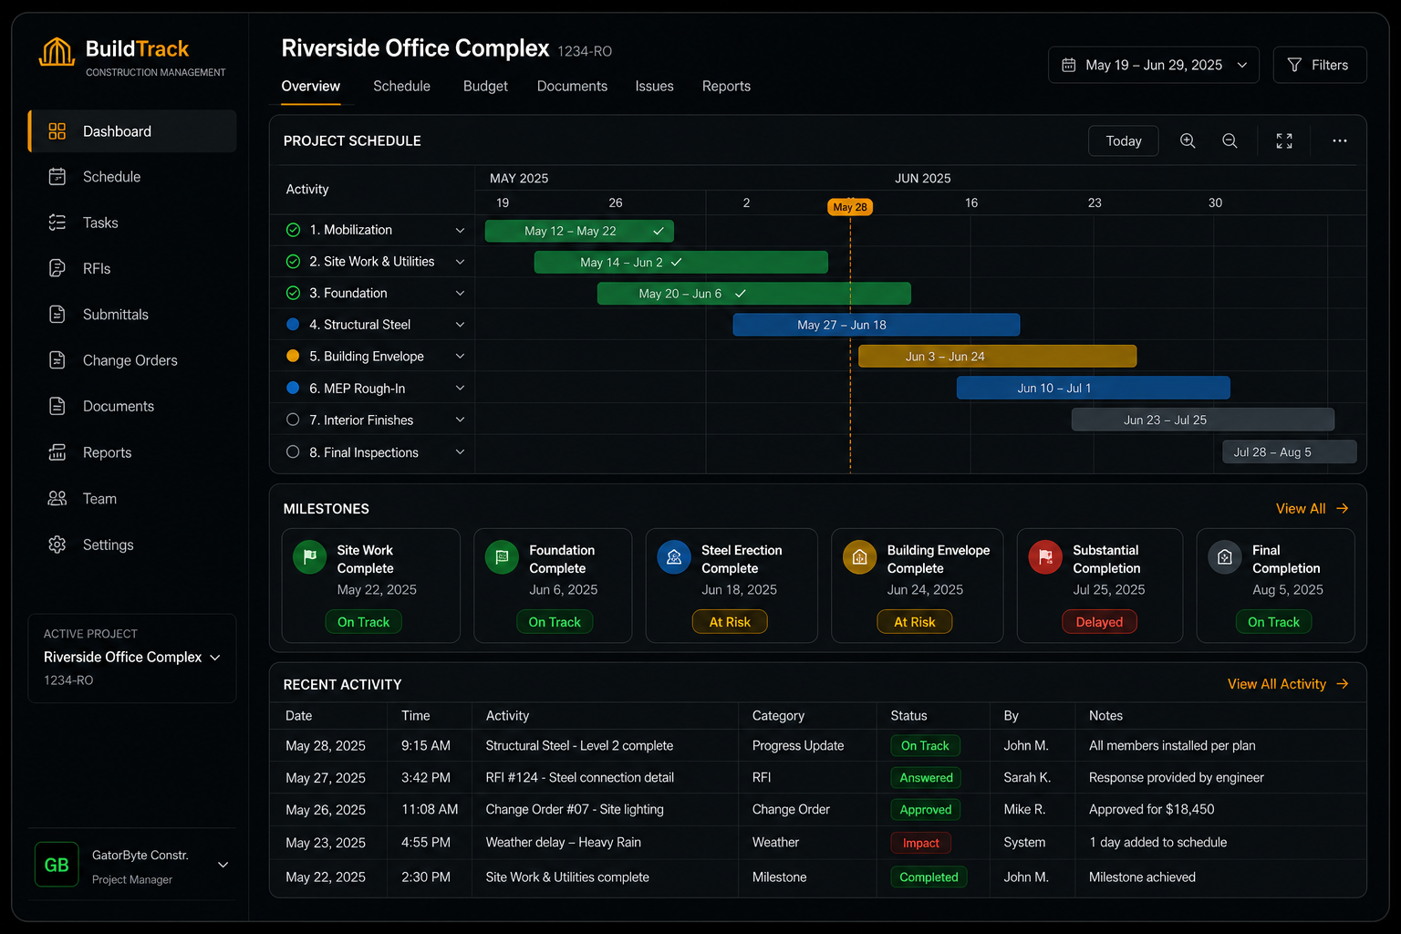Open the Dashboard grid icon in sidebar
This screenshot has height=934, width=1401.
click(x=57, y=131)
